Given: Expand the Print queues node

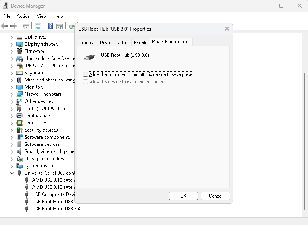Looking at the screenshot, I should tap(12, 116).
